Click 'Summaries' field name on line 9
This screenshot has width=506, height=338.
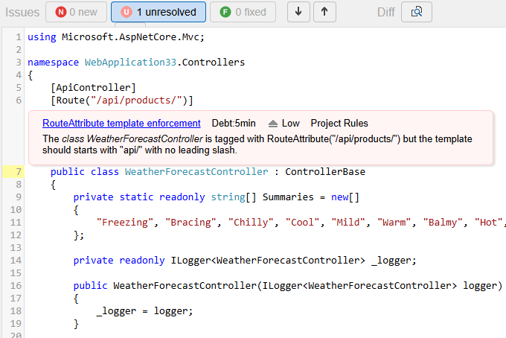(286, 197)
